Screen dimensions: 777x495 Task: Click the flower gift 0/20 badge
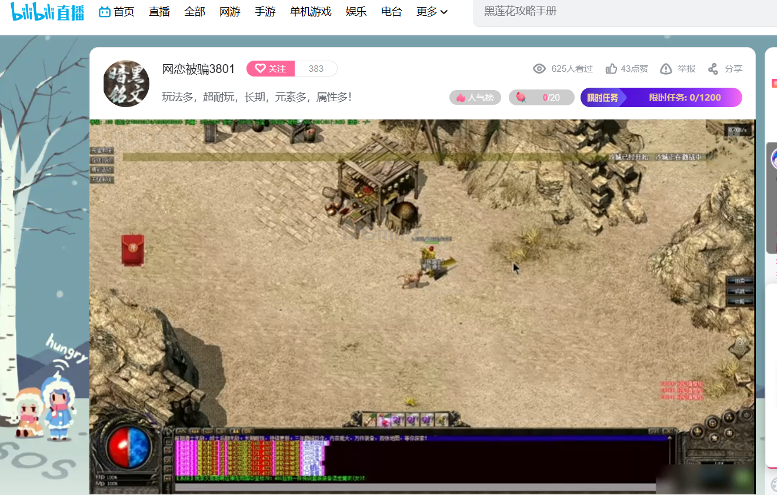(541, 98)
